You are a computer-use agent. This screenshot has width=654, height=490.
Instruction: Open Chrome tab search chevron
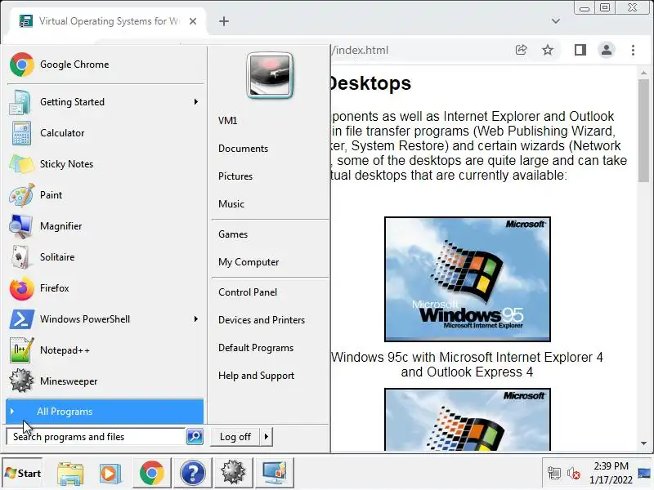click(x=556, y=21)
